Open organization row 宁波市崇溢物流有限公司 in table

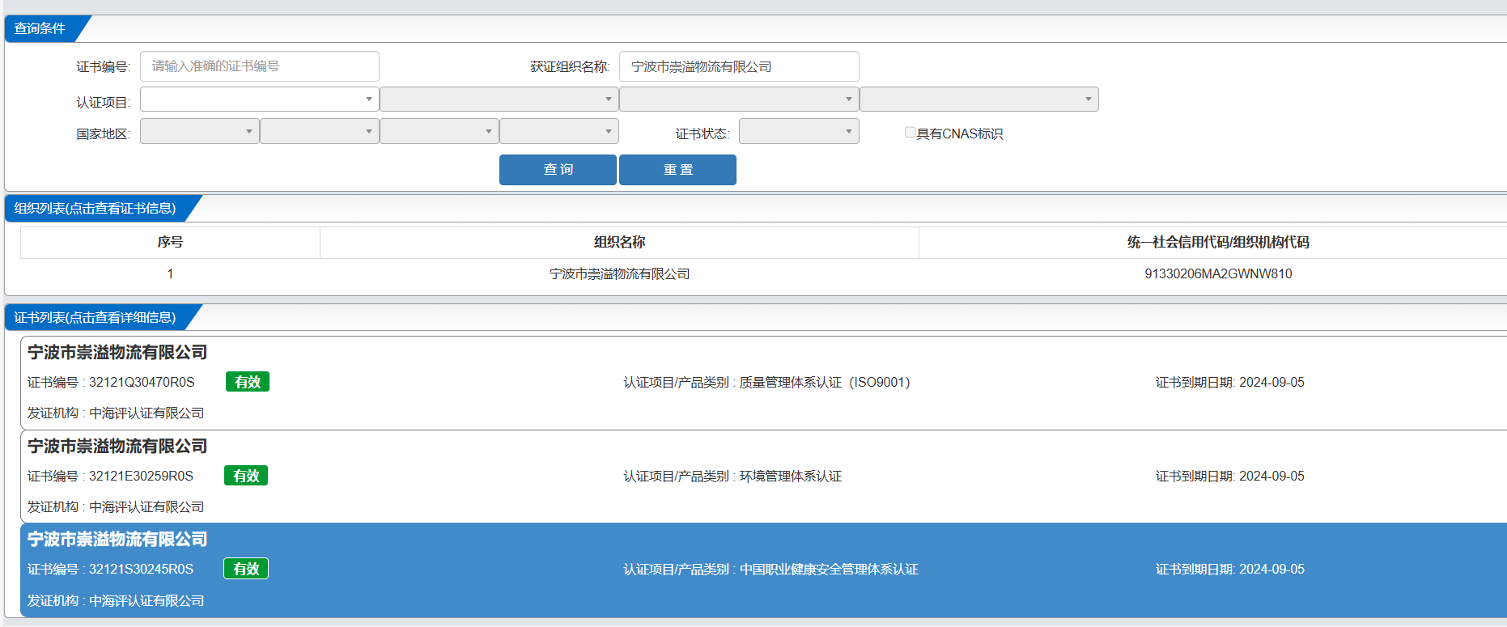click(x=619, y=274)
